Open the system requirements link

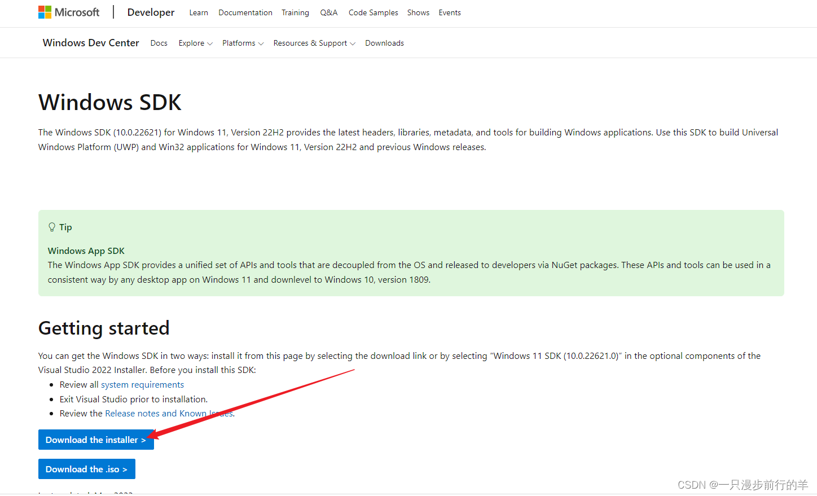pyautogui.click(x=142, y=385)
